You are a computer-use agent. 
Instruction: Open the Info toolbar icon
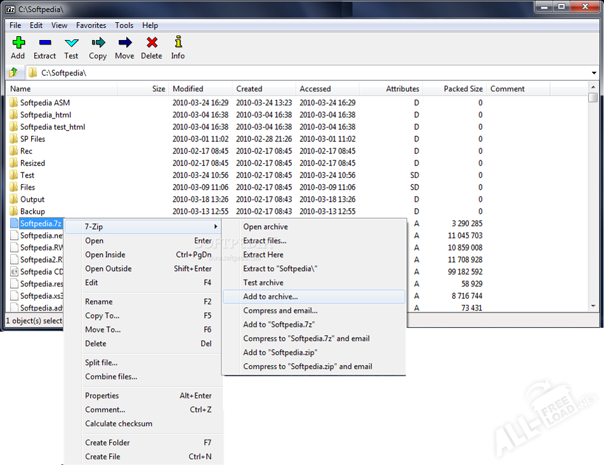[x=178, y=43]
